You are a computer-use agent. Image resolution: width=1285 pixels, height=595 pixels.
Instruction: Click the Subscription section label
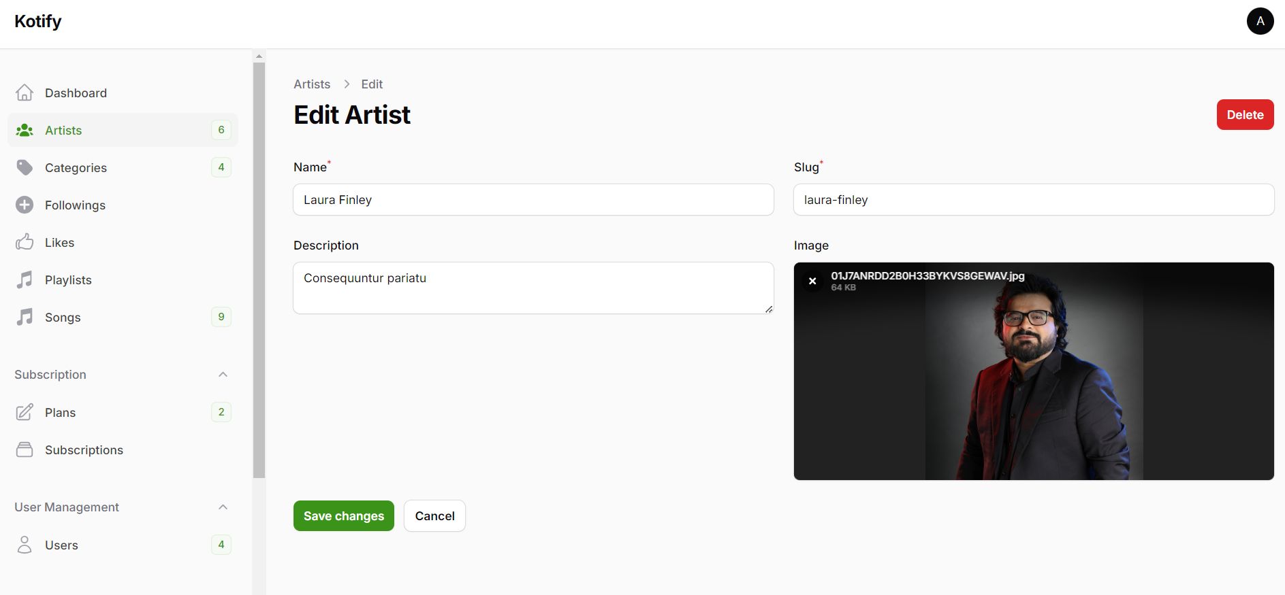click(x=50, y=375)
